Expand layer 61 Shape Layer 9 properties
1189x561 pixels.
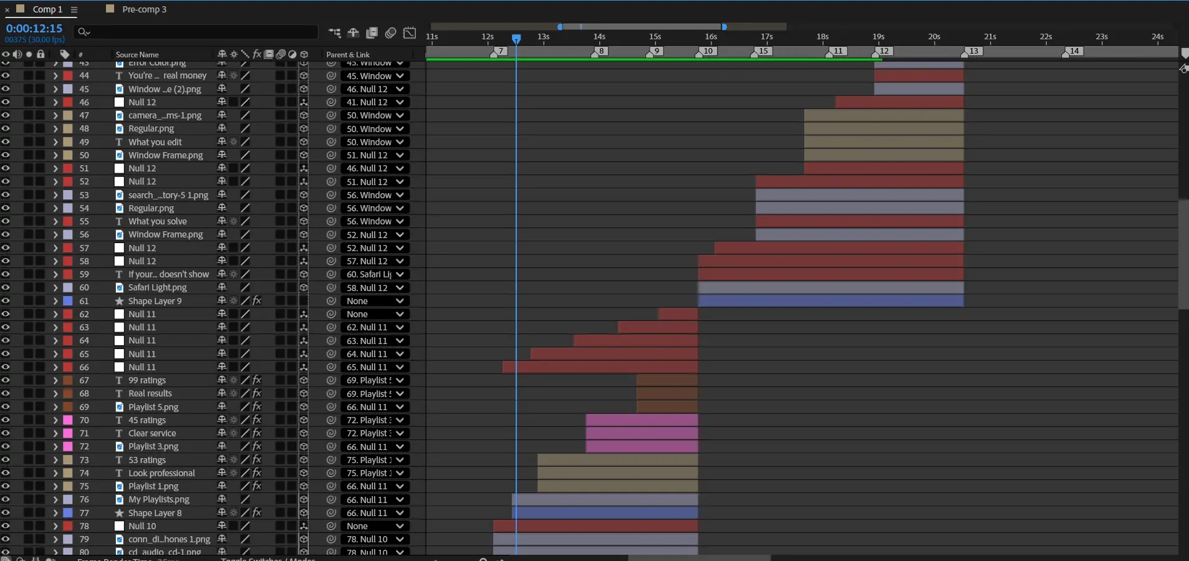click(55, 301)
